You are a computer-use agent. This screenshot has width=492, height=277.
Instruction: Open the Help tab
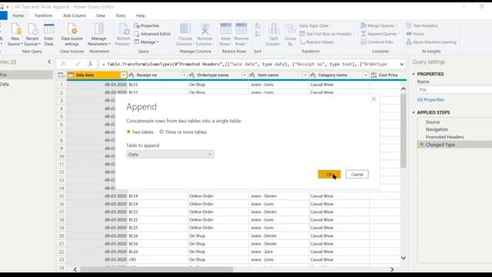140,15
